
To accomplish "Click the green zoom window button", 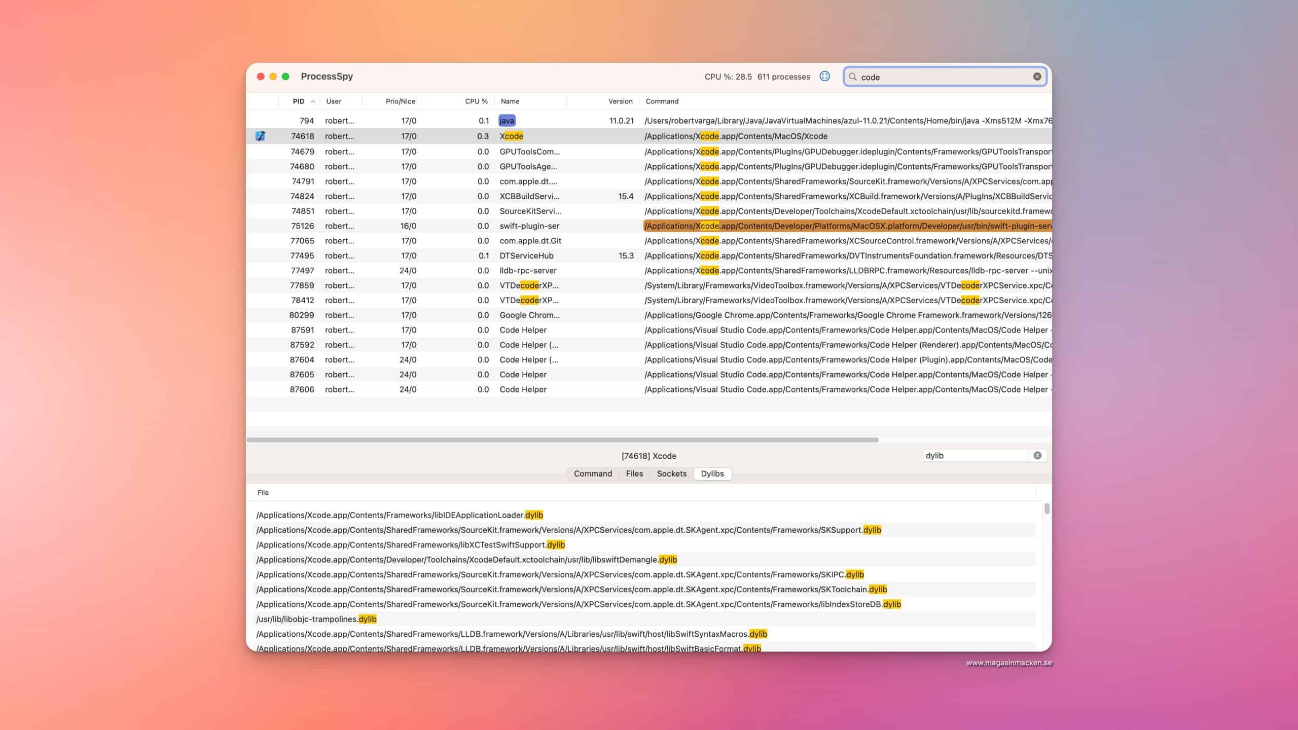I will click(285, 77).
